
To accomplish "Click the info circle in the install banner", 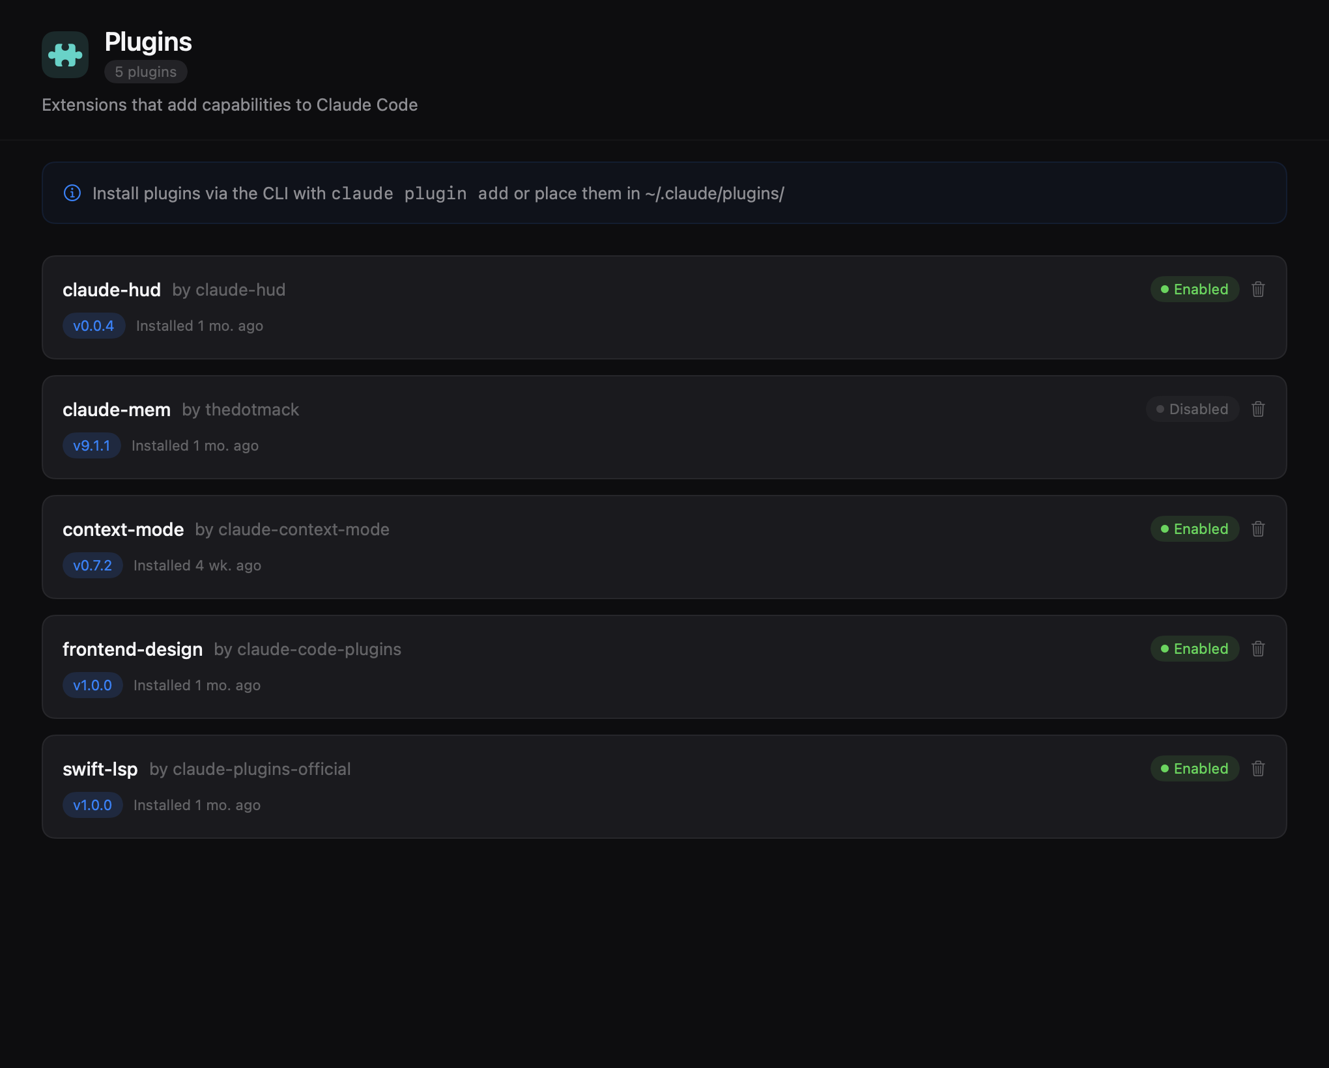I will tap(72, 193).
